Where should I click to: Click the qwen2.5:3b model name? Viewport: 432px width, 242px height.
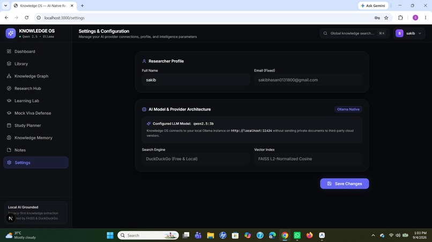tap(203, 123)
